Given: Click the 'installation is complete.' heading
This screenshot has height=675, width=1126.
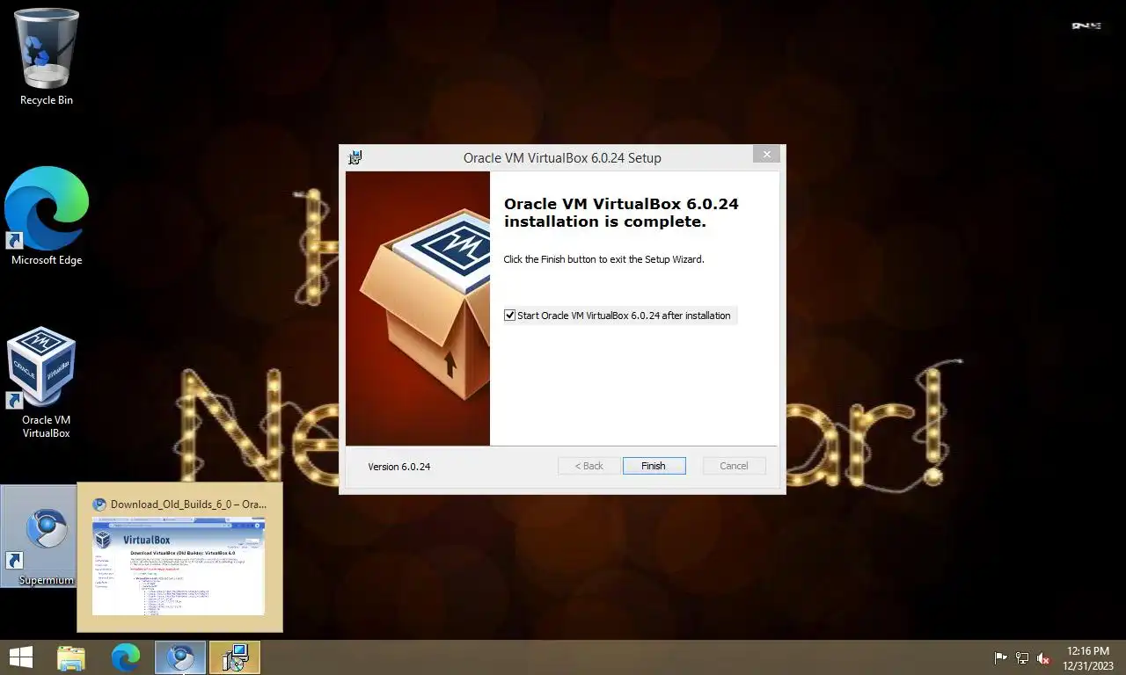Looking at the screenshot, I should pos(605,221).
